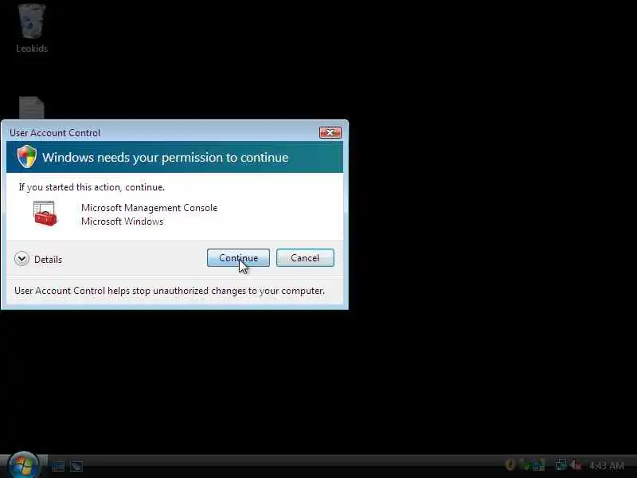Click the Continue button

[x=238, y=258]
